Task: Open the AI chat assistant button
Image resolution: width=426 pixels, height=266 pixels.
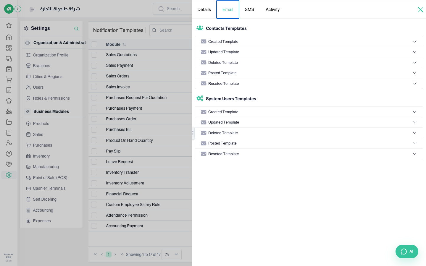Action: click(x=407, y=252)
